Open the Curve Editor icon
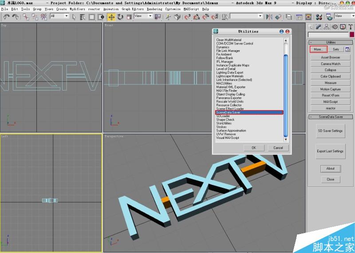 point(299,17)
